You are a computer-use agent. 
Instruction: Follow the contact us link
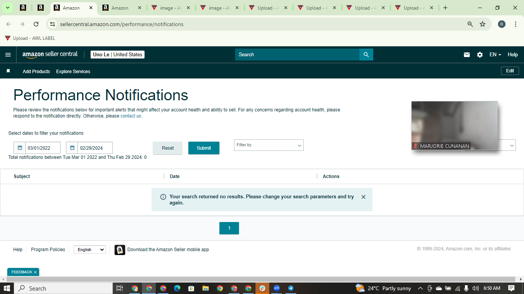click(131, 116)
